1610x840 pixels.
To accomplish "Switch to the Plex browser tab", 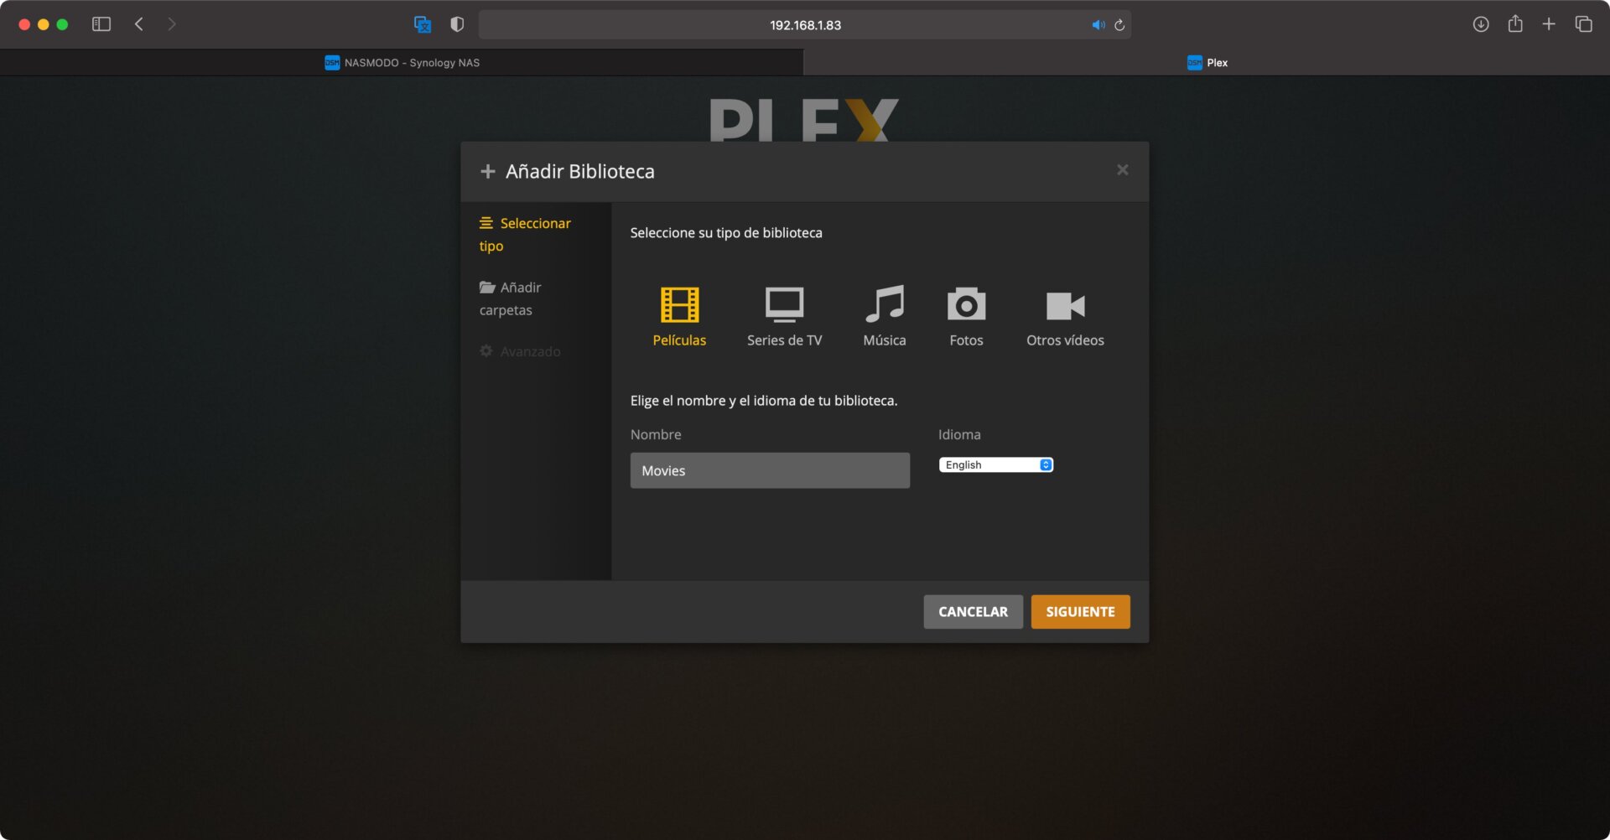I will point(1207,63).
